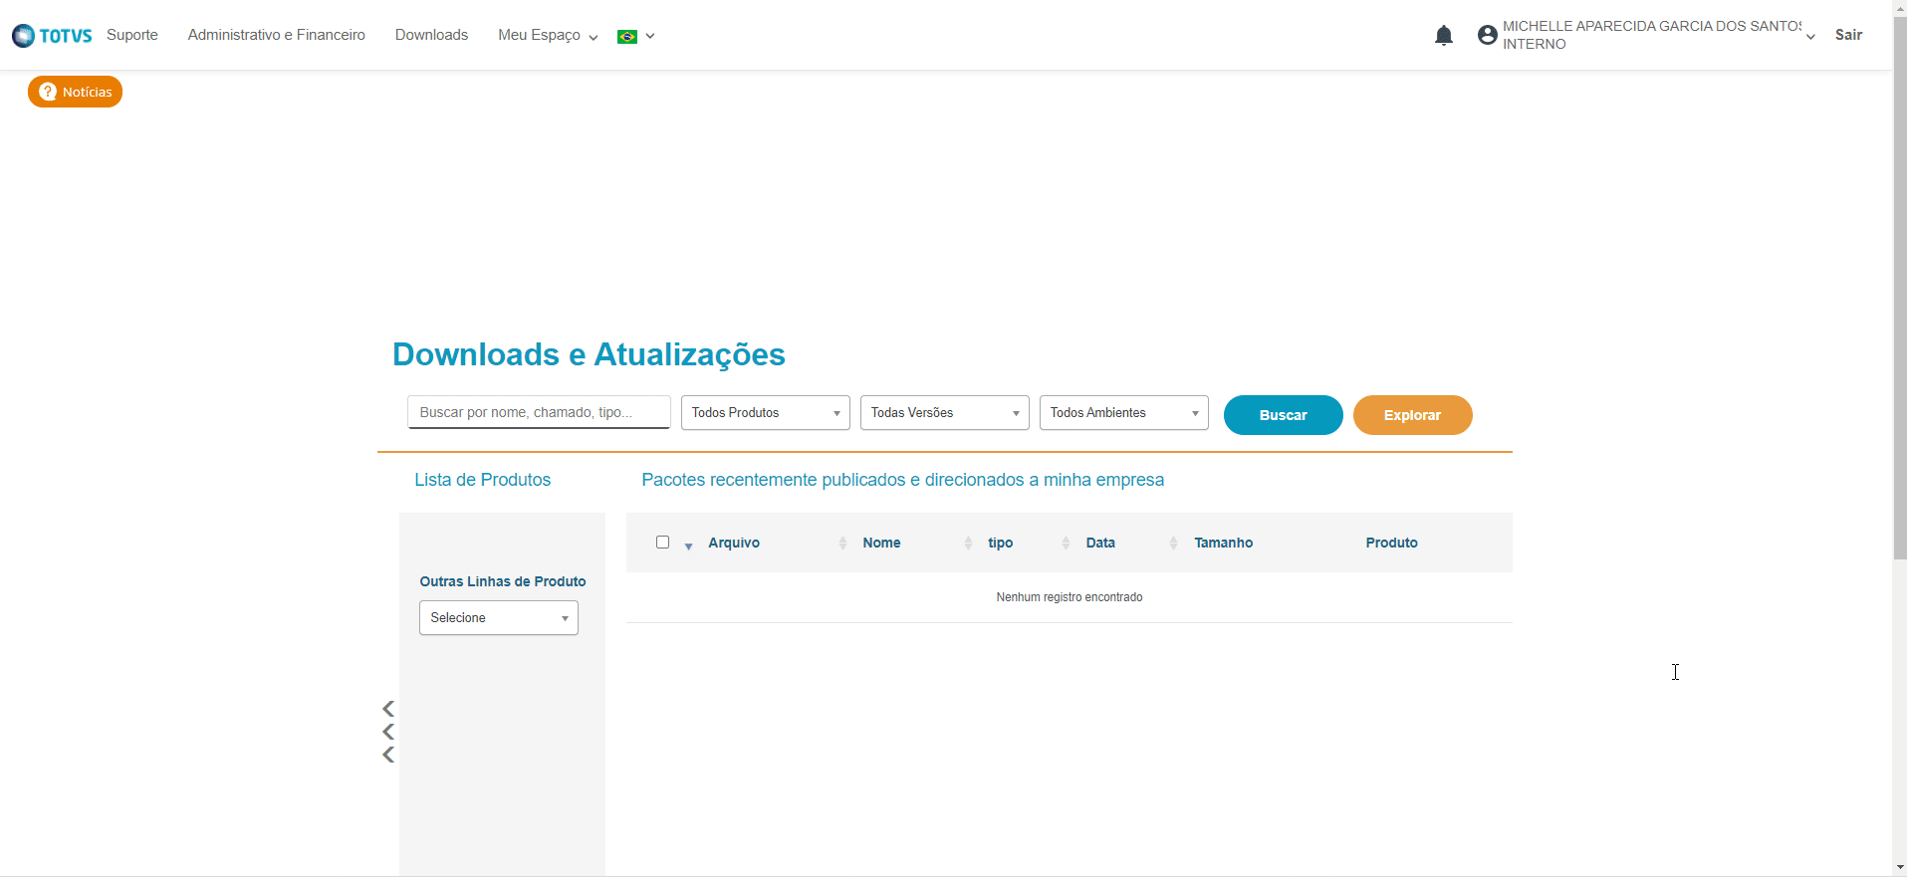This screenshot has width=1907, height=880.
Task: Open the checkbox selection arrow in header
Action: pos(688,546)
